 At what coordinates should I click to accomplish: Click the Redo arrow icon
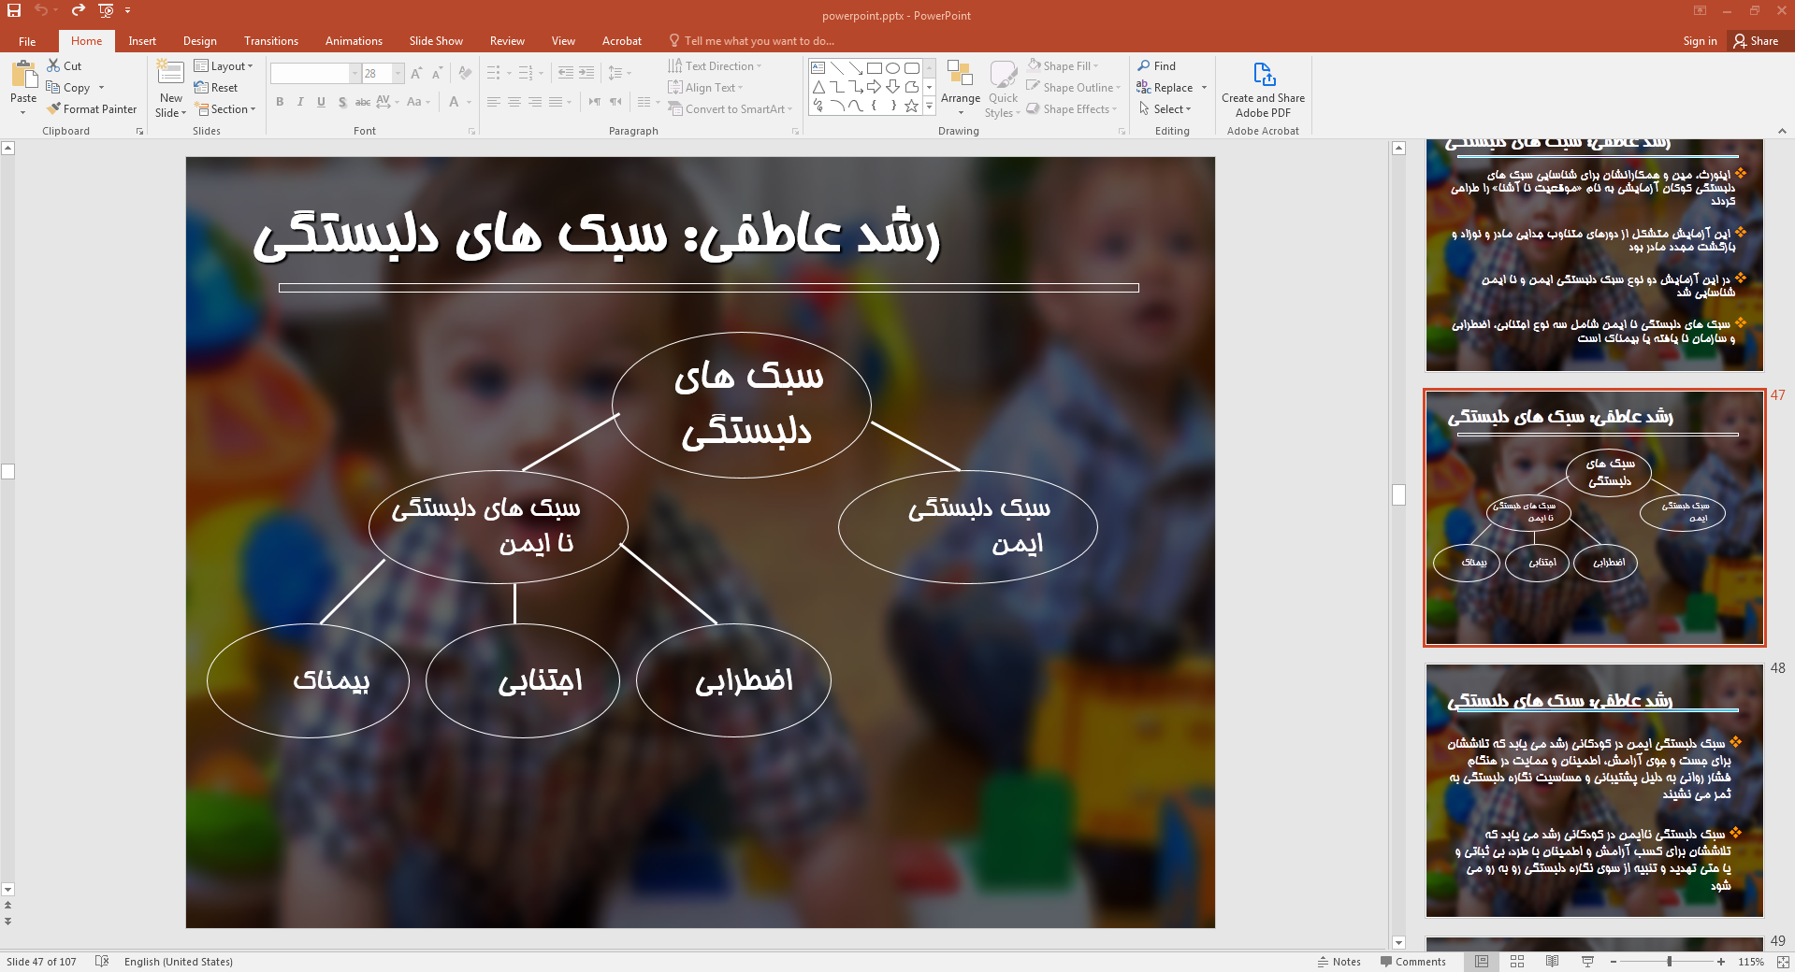pyautogui.click(x=78, y=10)
